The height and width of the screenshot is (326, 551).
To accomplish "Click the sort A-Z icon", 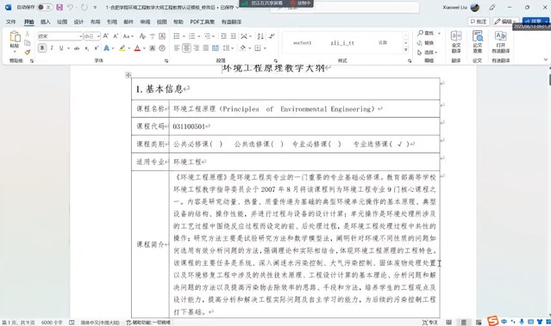I will coord(260,36).
